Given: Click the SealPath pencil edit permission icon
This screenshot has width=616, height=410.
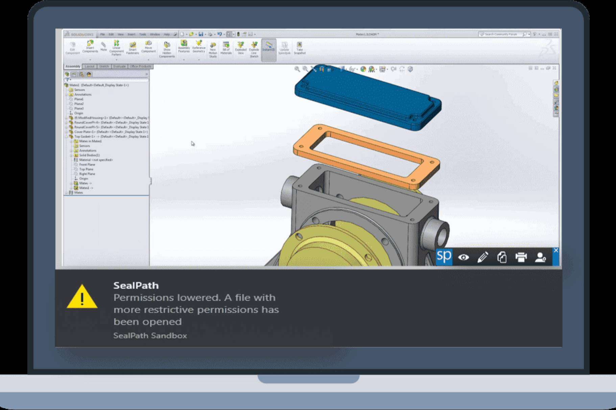Looking at the screenshot, I should pos(482,257).
